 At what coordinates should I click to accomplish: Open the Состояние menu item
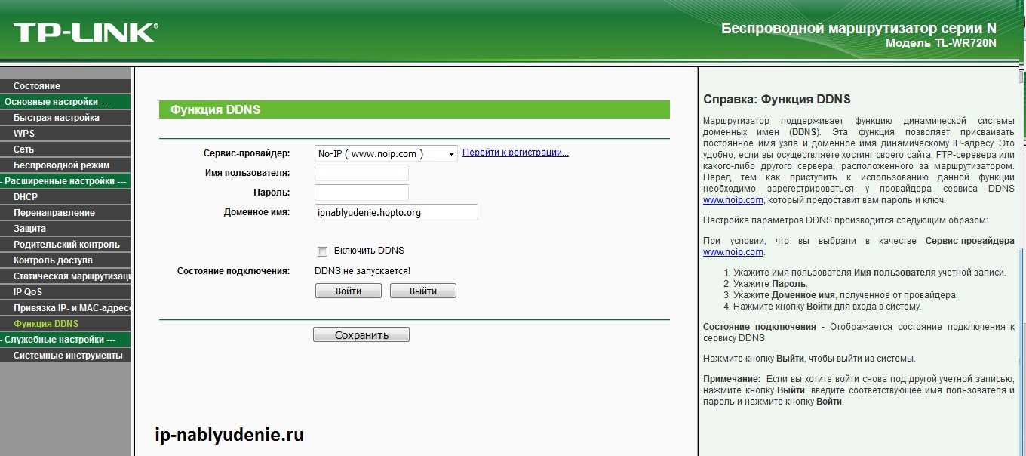point(37,86)
